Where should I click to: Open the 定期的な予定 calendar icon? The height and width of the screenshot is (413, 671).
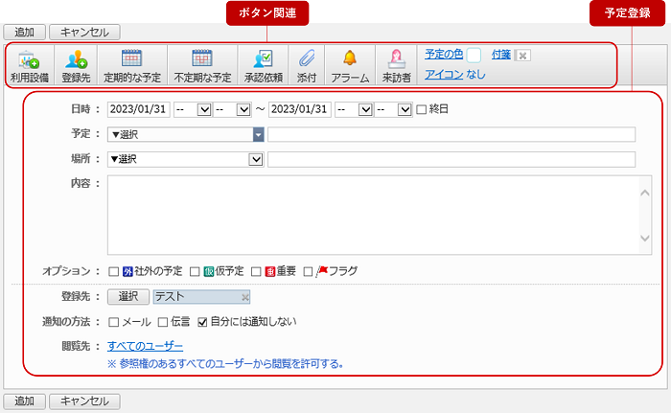[x=132, y=65]
